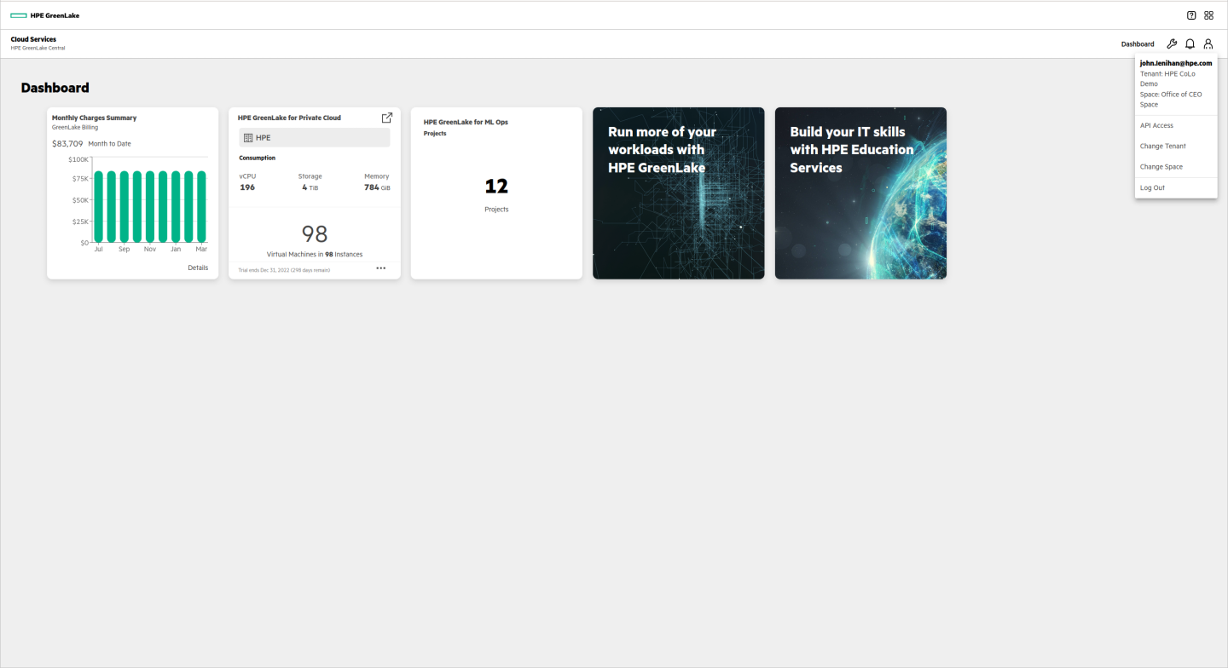This screenshot has width=1228, height=668.
Task: Click 'Tenant: HPE CoLo Demo' text
Action: click(1167, 78)
